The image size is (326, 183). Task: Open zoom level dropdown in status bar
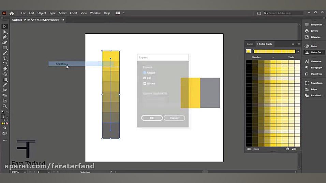click(25, 172)
